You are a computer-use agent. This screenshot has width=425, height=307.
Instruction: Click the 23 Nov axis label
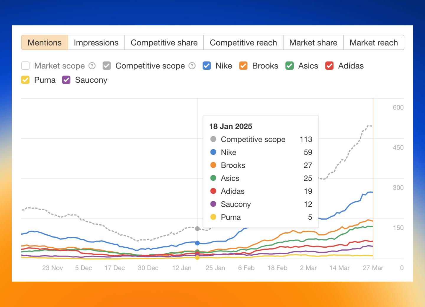point(53,268)
